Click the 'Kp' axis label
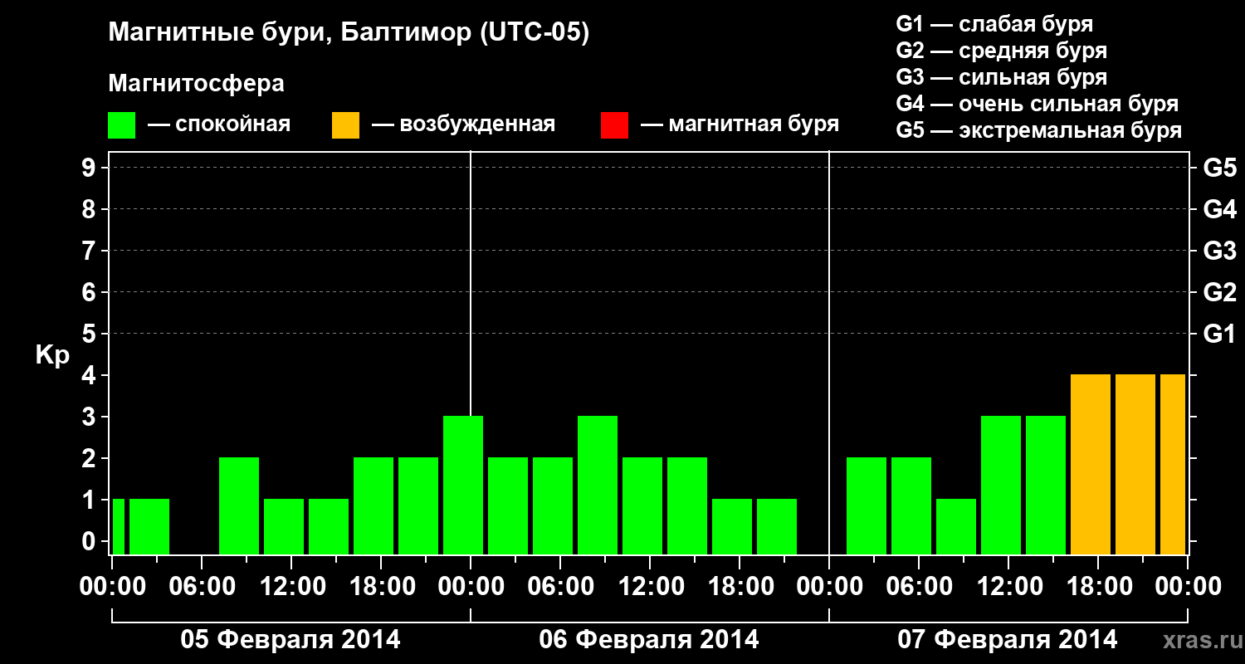The height and width of the screenshot is (664, 1245). pos(52,355)
